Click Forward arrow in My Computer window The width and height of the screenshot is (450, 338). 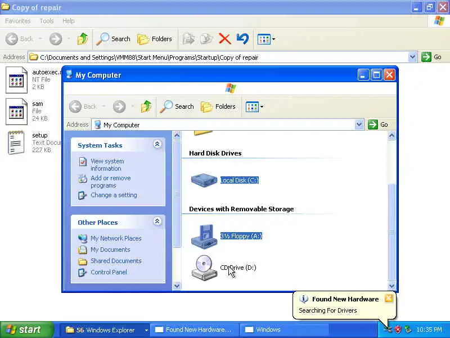coord(119,106)
